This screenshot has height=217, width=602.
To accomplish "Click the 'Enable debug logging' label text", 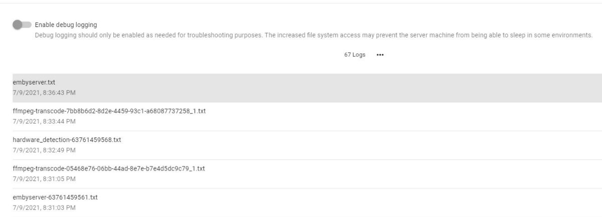I will (x=66, y=24).
